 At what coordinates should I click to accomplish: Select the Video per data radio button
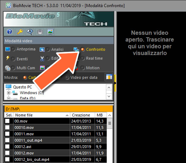click(67, 78)
